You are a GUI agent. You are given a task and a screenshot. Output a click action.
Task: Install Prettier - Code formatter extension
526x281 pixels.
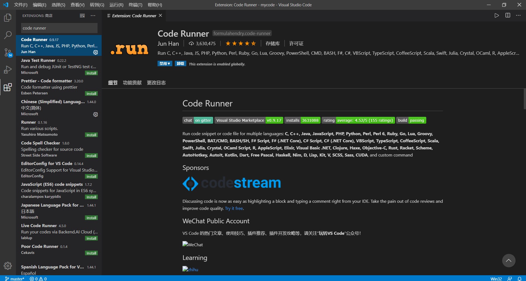91,94
